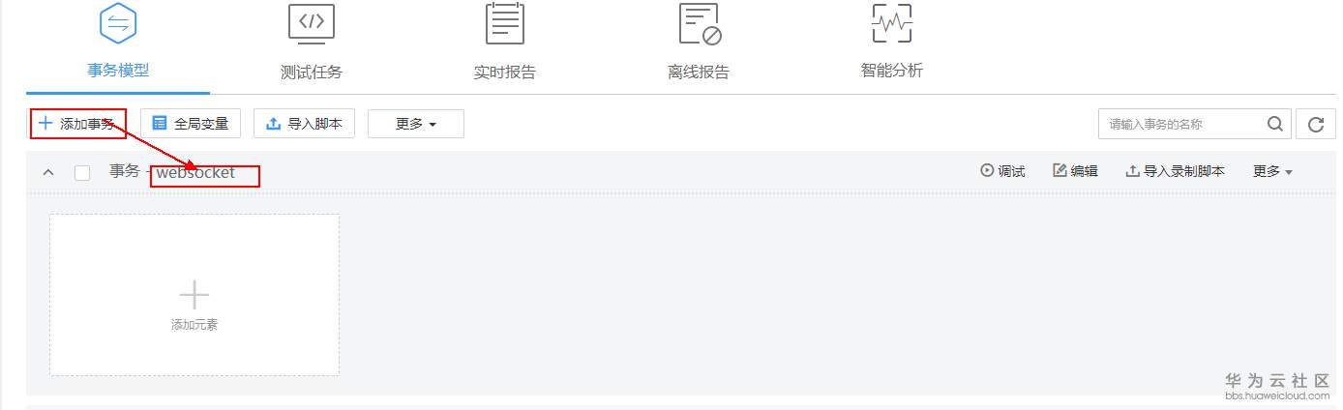
Task: Switch to the 测试任务 tab
Action: [x=312, y=72]
